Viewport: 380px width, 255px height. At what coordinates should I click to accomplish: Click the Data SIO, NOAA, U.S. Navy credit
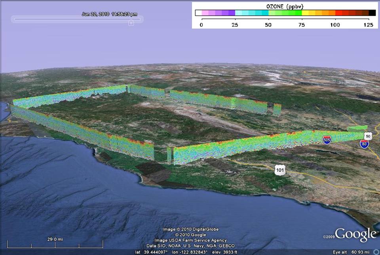190,246
